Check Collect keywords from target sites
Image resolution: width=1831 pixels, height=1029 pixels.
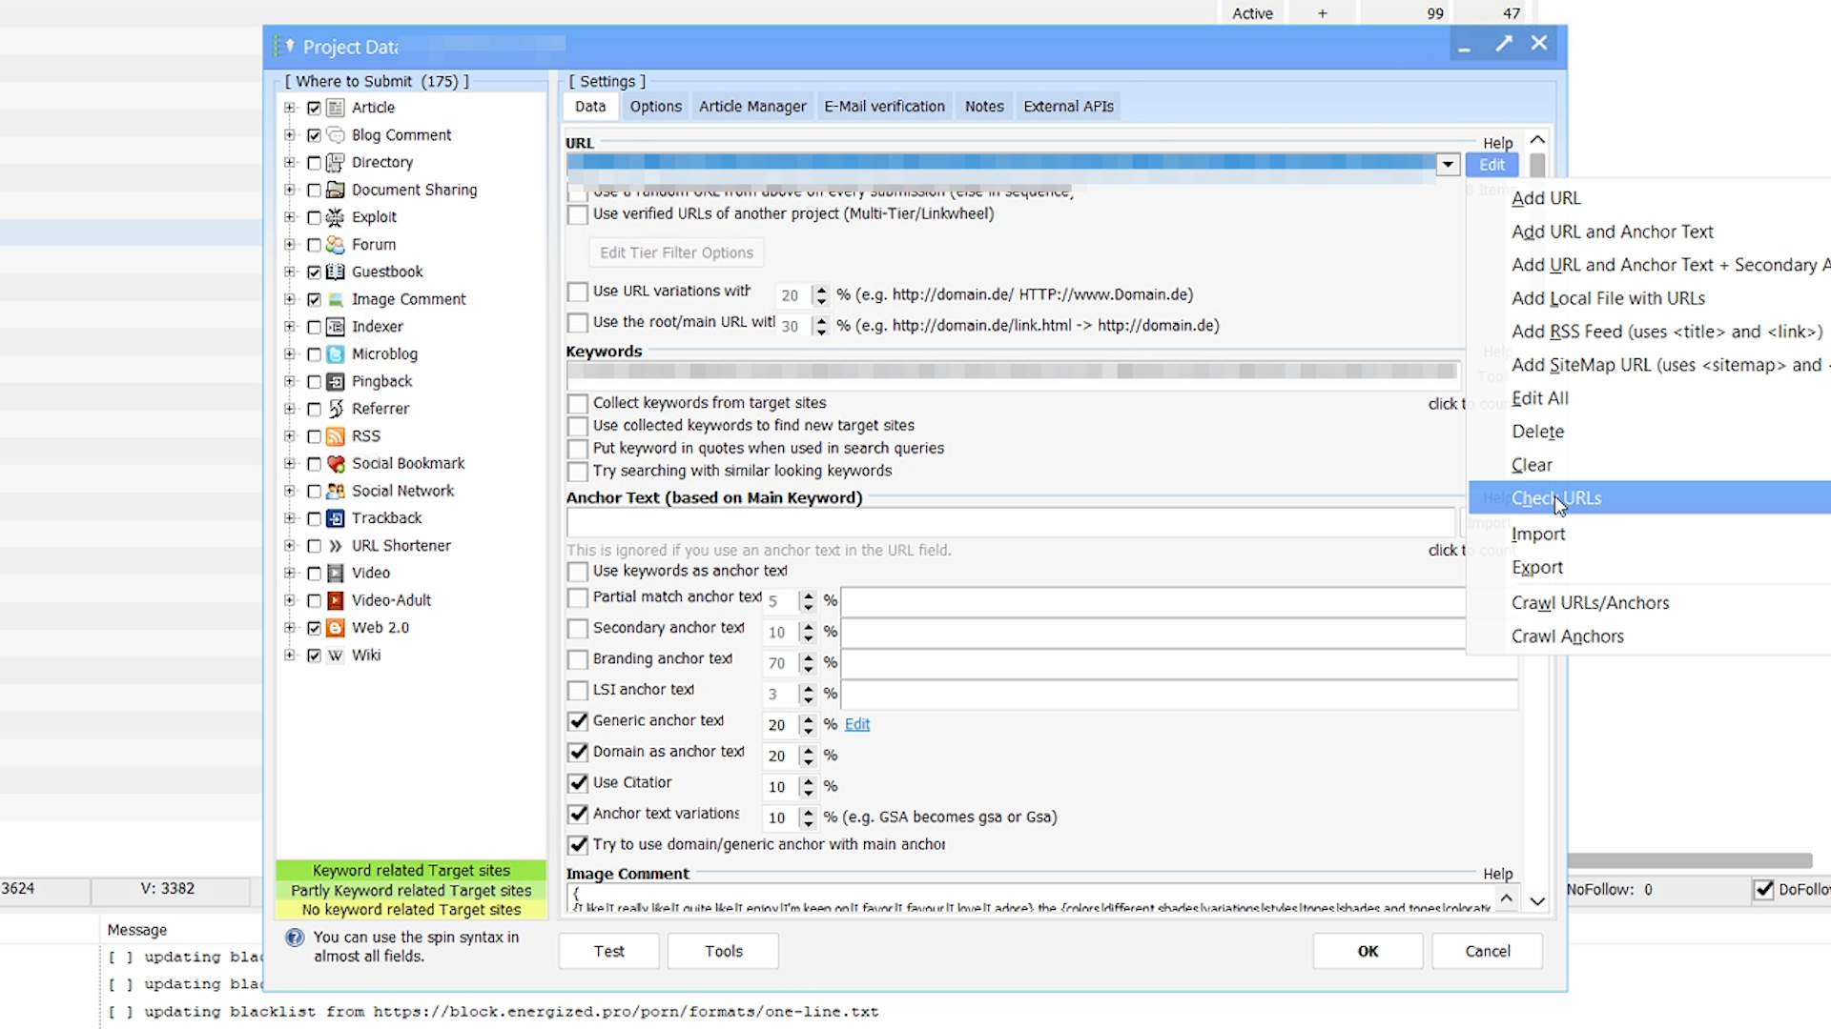[577, 404]
